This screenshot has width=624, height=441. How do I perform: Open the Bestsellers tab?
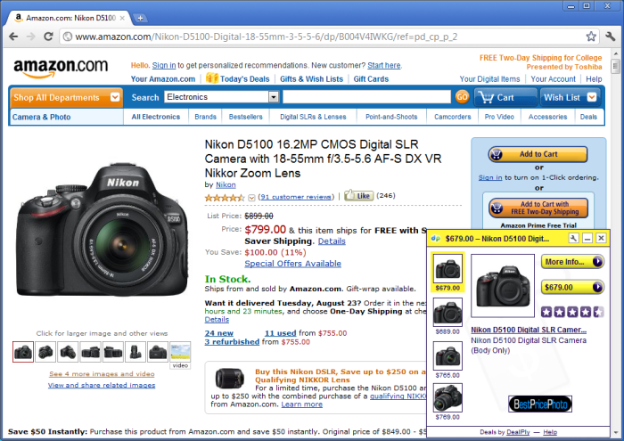[245, 117]
